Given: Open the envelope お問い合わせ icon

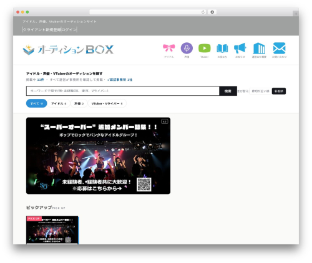Looking at the screenshot, I should pyautogui.click(x=279, y=48).
